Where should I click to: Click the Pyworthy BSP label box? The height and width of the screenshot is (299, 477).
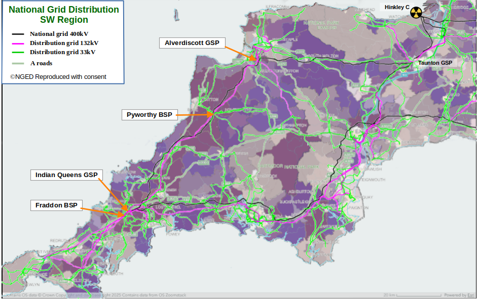tap(149, 115)
